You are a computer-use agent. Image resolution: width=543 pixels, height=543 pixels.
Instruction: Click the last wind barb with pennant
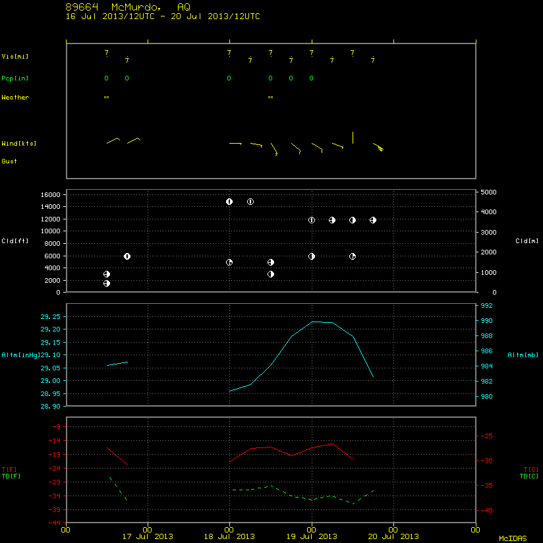coord(378,147)
